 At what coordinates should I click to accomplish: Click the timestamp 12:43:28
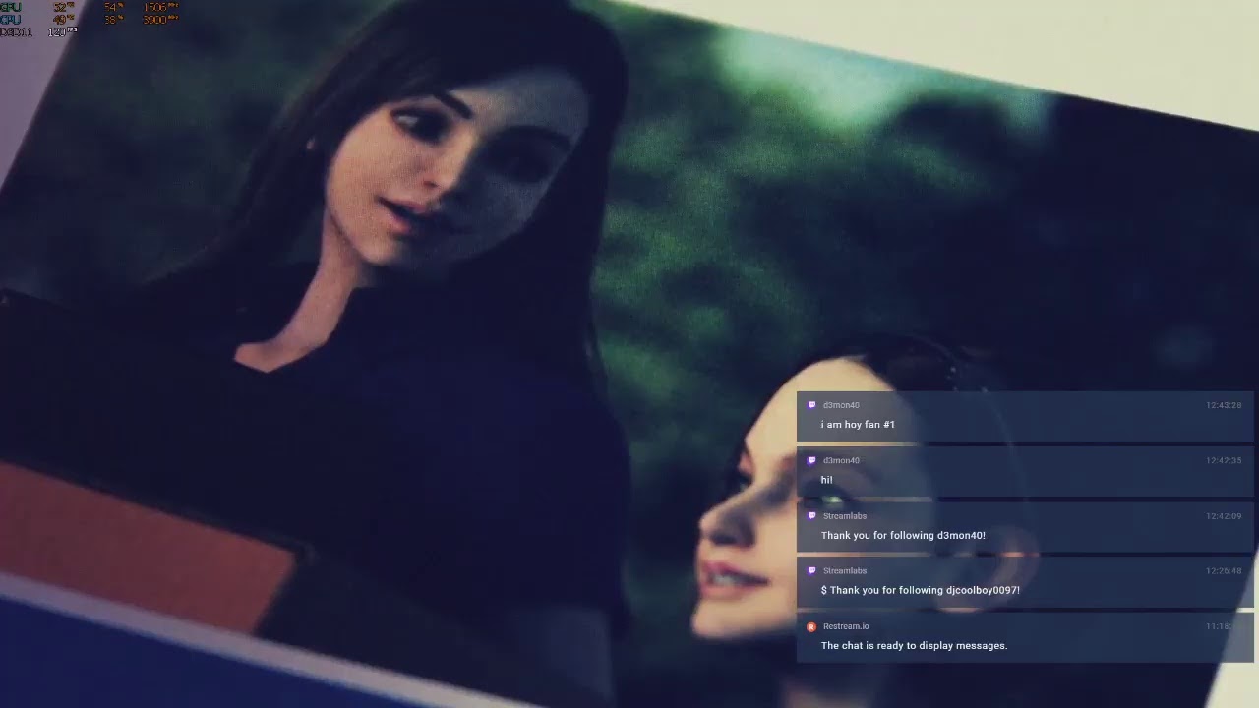tap(1224, 405)
